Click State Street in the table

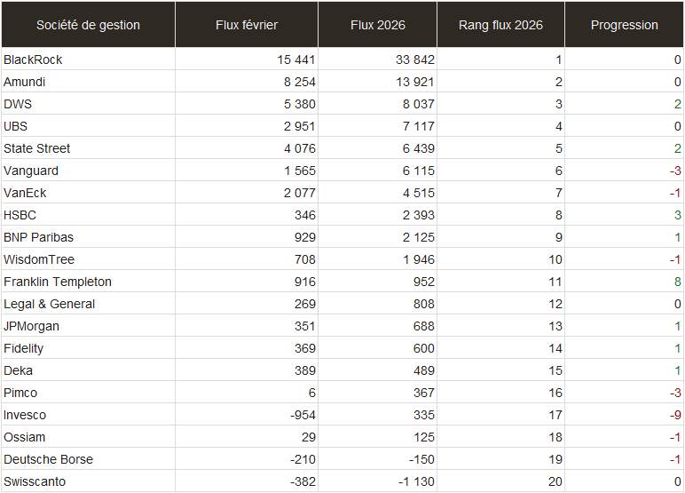point(36,148)
